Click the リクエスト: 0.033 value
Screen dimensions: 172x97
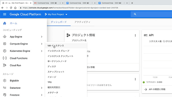[x=154, y=82]
